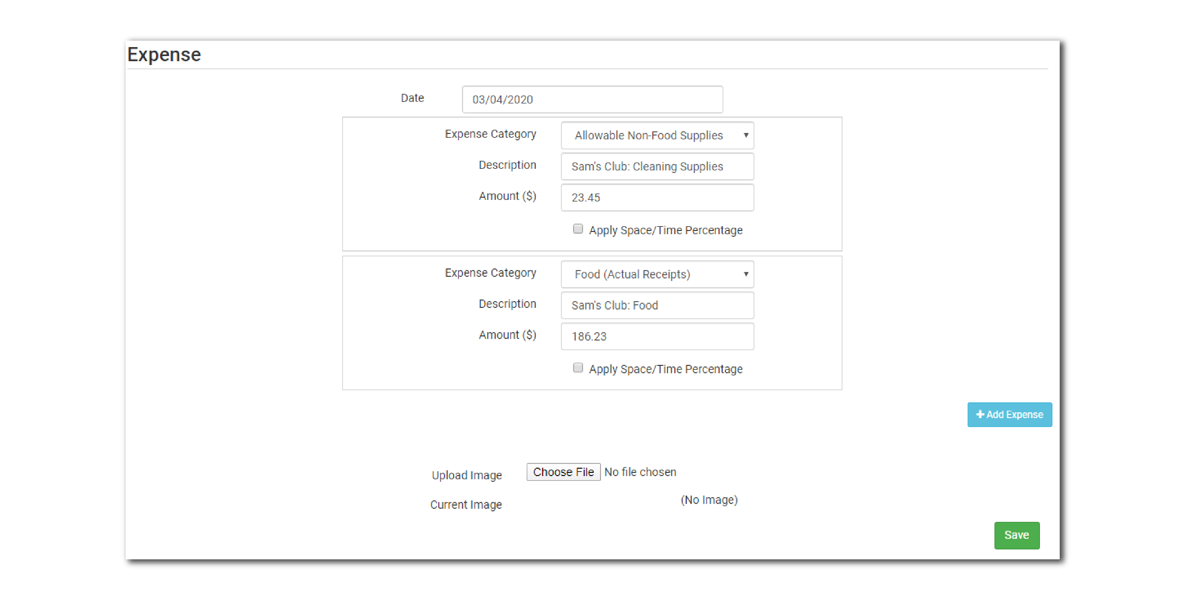
Task: Focus the Date field showing 03/04/2020
Action: point(592,99)
